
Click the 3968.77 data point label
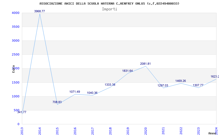(39, 11)
